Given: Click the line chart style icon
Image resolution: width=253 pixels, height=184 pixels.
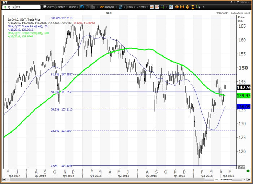Looking at the screenshot, I should click(x=152, y=7).
